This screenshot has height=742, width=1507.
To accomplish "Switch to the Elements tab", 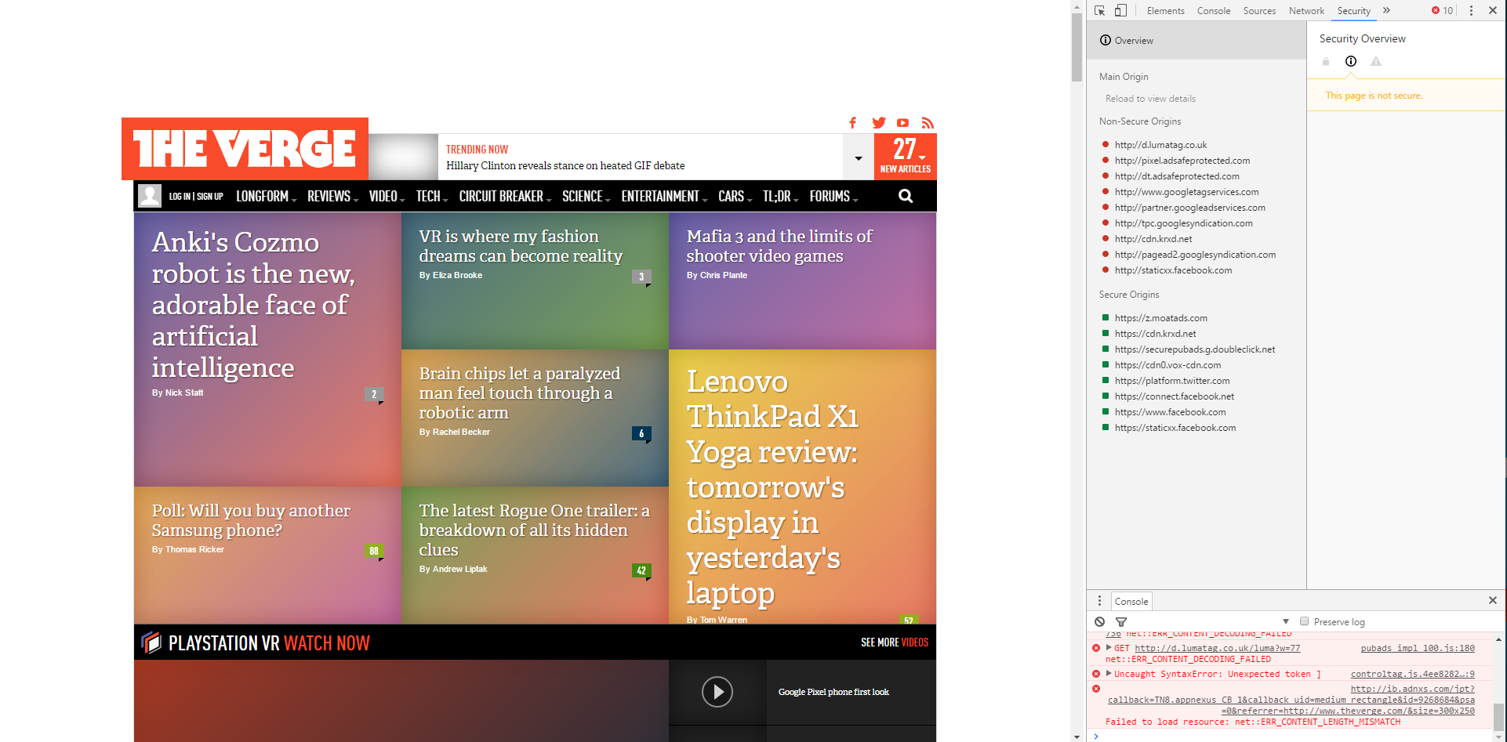I will [x=1165, y=11].
